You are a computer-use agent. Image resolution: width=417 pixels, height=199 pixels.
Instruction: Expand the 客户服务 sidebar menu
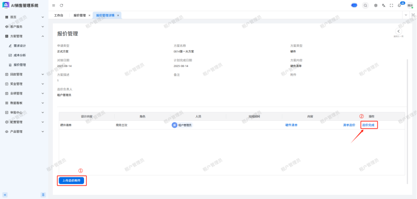coord(43,27)
